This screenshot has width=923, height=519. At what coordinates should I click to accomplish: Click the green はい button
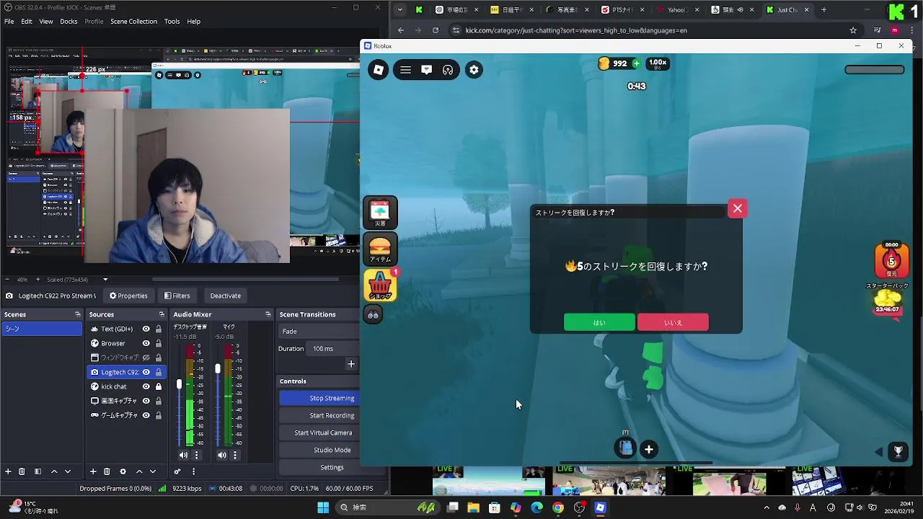tap(599, 322)
